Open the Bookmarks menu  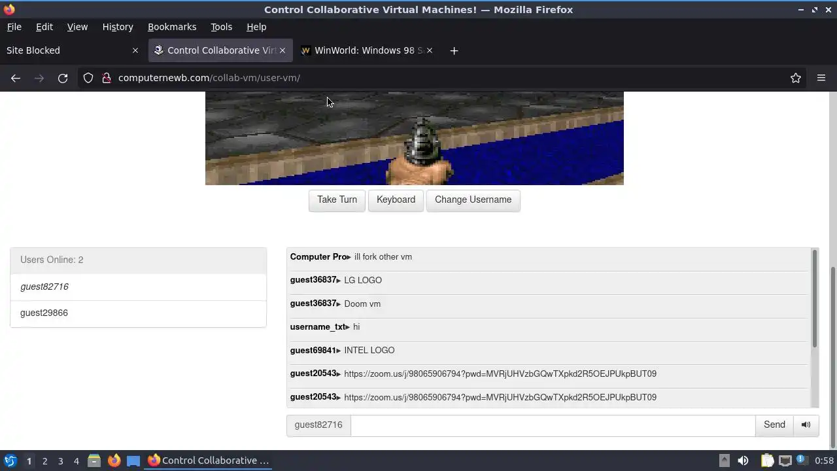[172, 27]
